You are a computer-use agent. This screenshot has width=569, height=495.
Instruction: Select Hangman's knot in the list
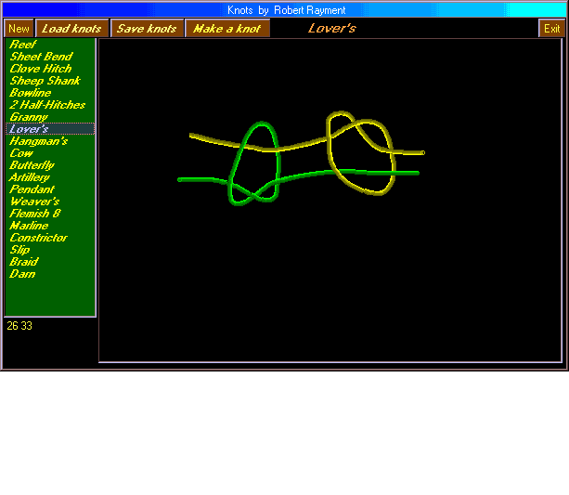(38, 141)
